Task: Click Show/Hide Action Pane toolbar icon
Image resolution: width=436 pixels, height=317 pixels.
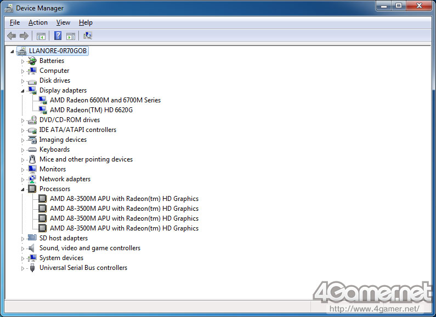Action: (71, 36)
